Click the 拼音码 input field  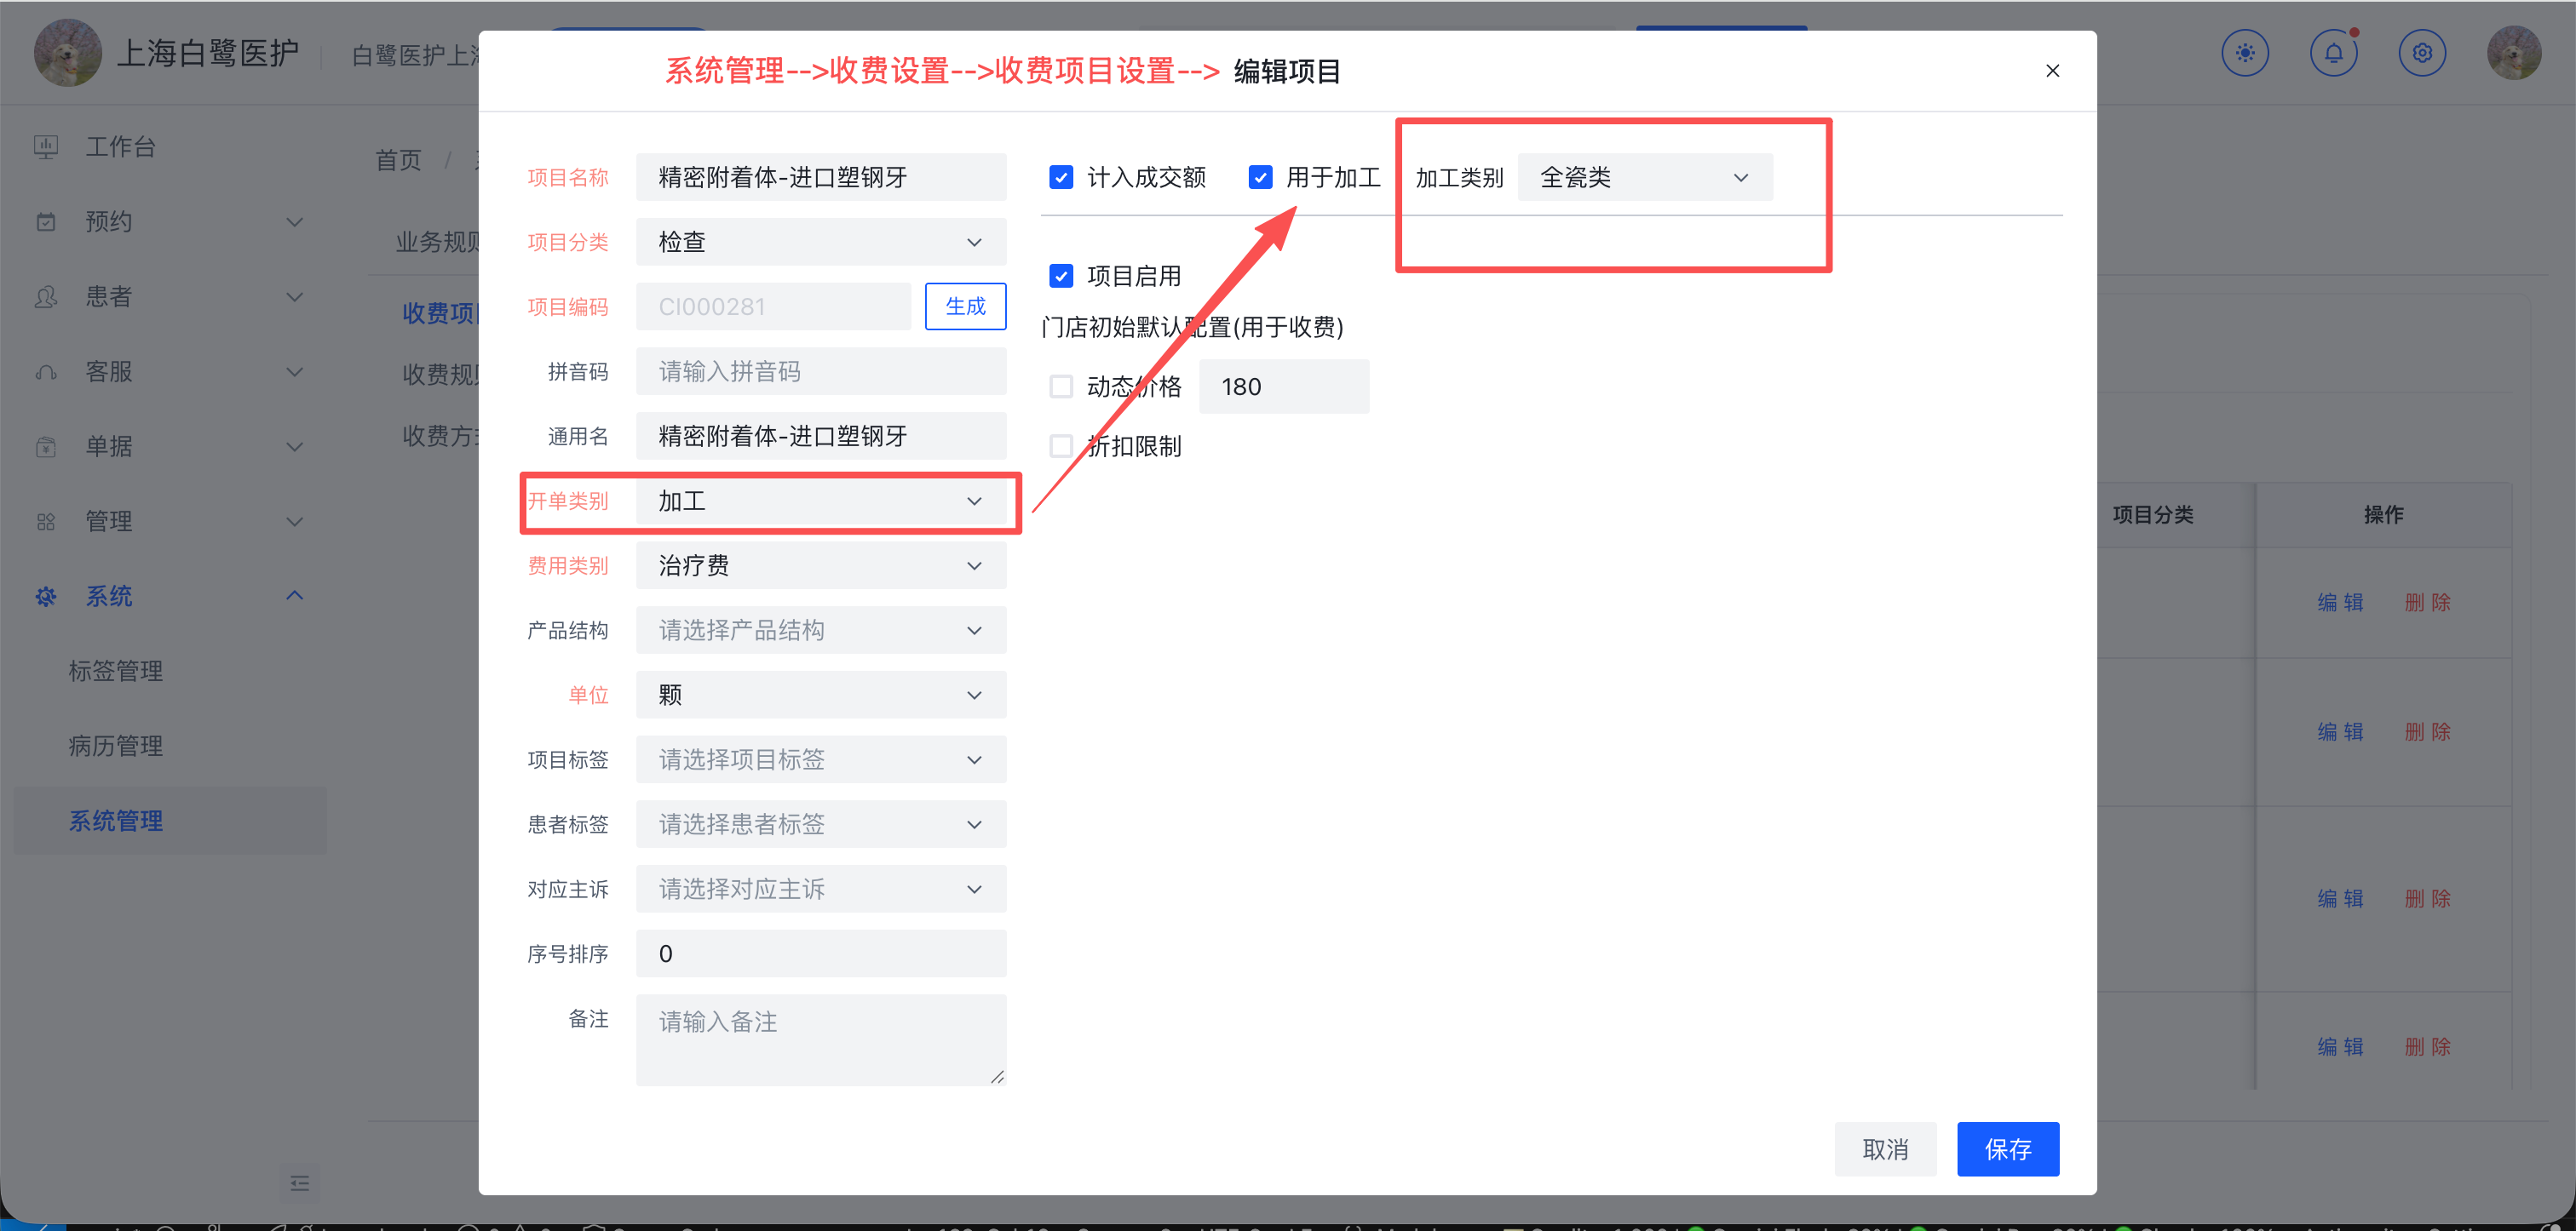(x=821, y=372)
